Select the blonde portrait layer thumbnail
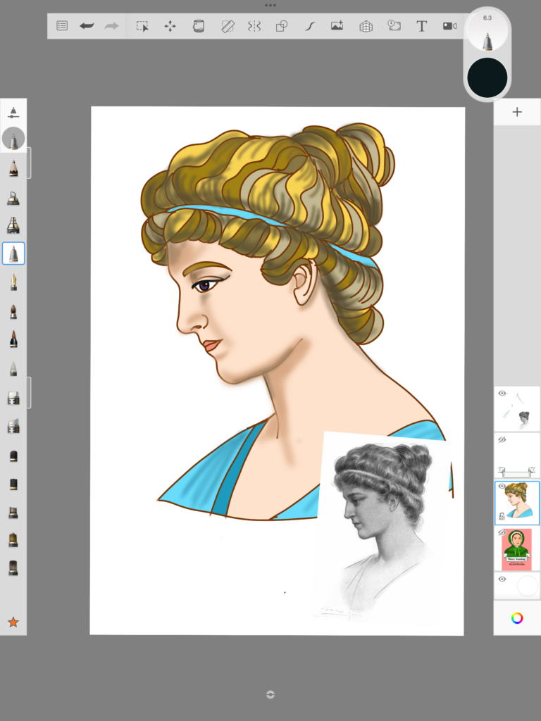Viewport: 541px width, 721px height. [x=517, y=503]
